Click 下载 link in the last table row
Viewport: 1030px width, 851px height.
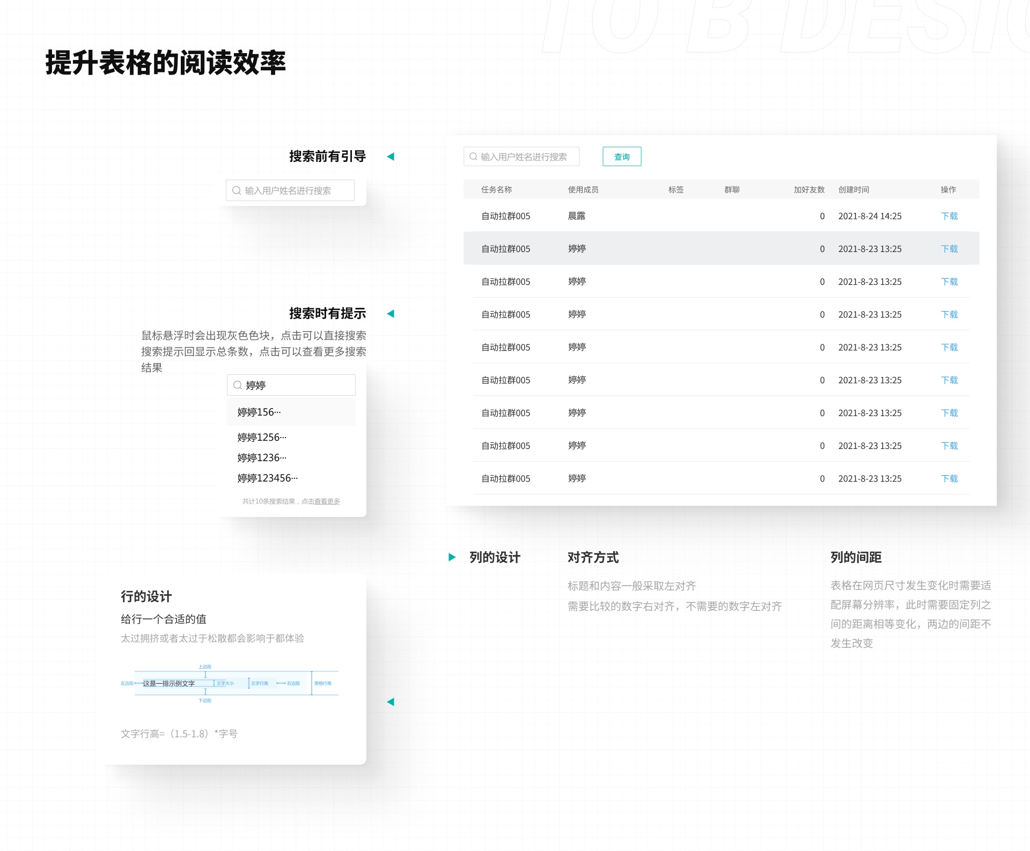949,478
